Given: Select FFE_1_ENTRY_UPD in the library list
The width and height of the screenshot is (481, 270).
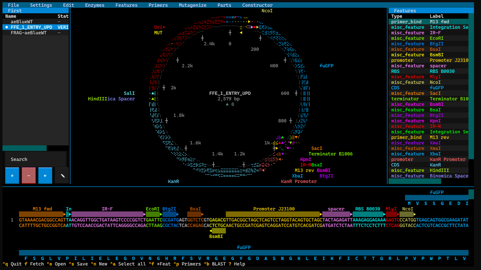Looking at the screenshot, I should tap(36, 27).
